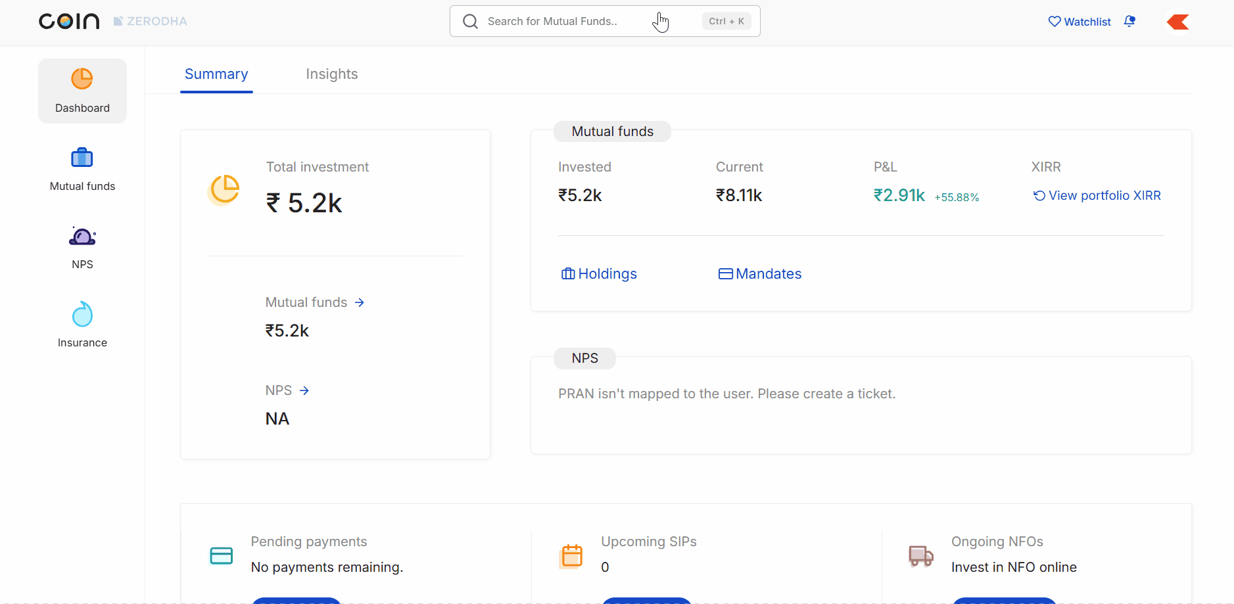Open the Watchlist link

click(1080, 22)
